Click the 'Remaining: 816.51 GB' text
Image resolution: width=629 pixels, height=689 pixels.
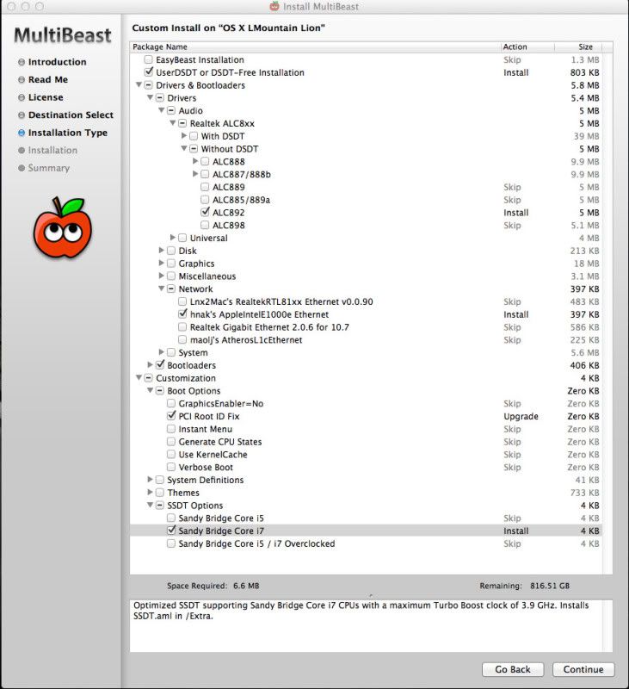524,586
